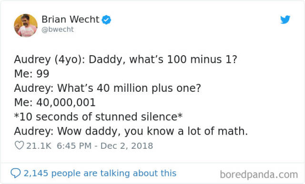Viewport: 305px width, 184px height.
Task: Click the 'Me: 40,000,001' line
Action: pos(55,103)
